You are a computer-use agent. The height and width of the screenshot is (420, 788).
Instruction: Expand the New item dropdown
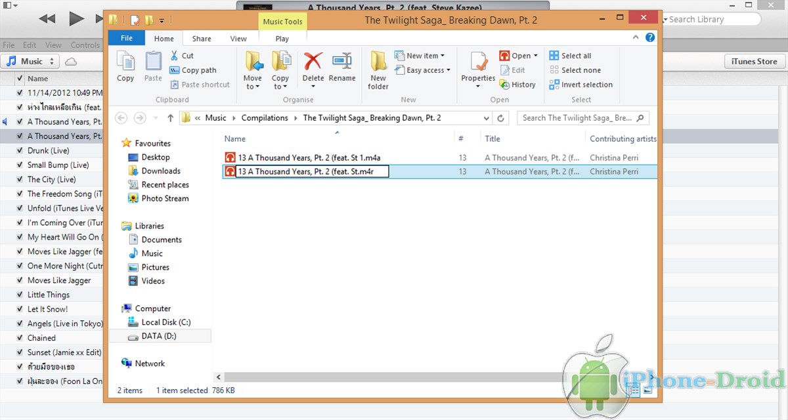pos(443,56)
